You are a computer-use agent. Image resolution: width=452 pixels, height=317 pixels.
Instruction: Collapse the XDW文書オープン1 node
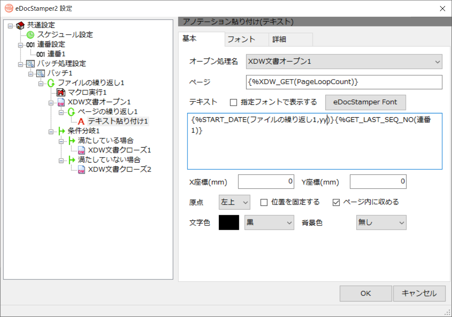point(51,103)
